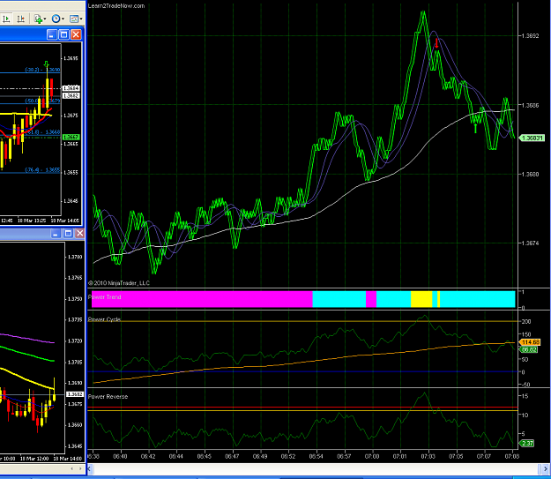Minimize the lower-left chart window
Viewport: 551px width, 479px height.
(56, 234)
